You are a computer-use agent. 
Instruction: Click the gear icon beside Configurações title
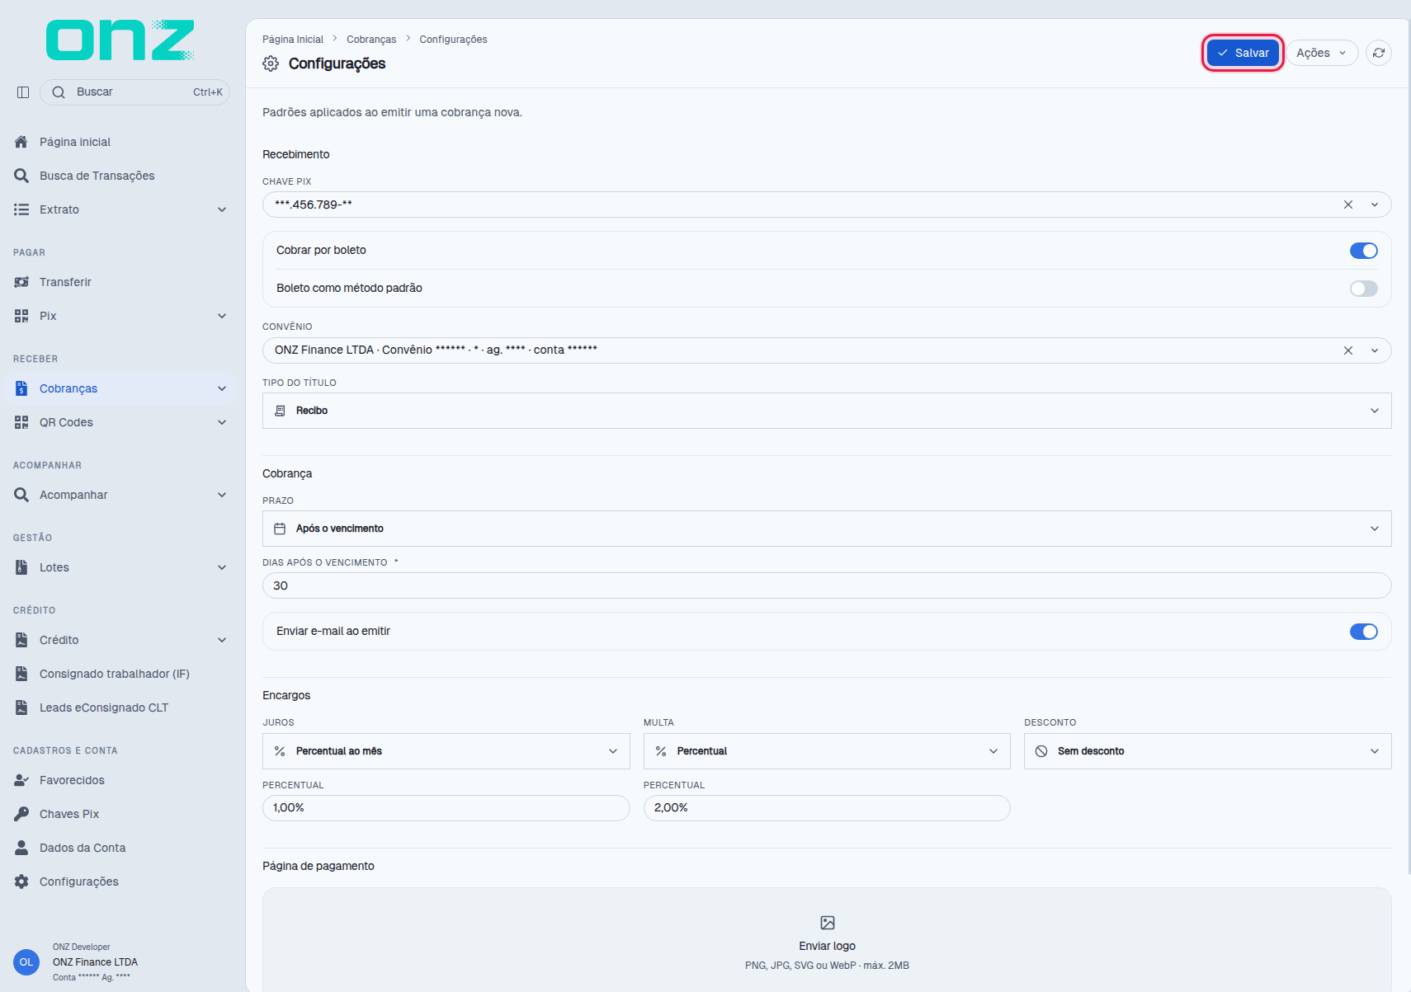click(271, 63)
